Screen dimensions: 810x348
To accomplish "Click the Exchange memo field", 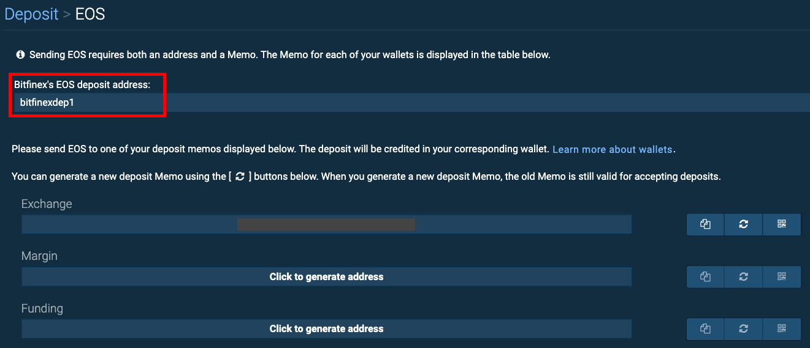I will pos(326,224).
